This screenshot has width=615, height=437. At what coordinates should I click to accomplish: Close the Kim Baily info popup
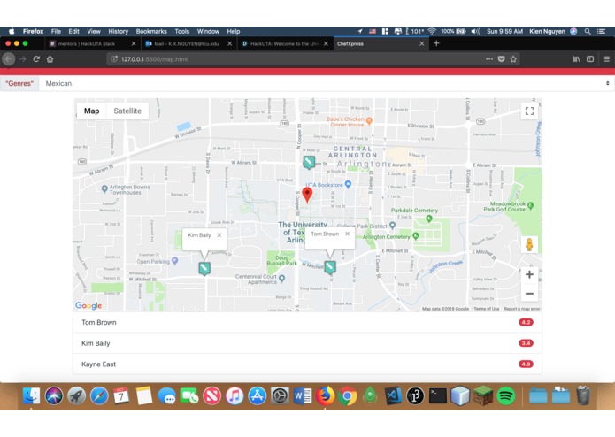click(x=219, y=234)
